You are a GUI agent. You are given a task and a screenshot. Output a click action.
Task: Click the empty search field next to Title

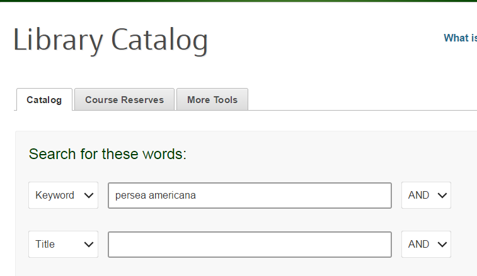pos(250,245)
